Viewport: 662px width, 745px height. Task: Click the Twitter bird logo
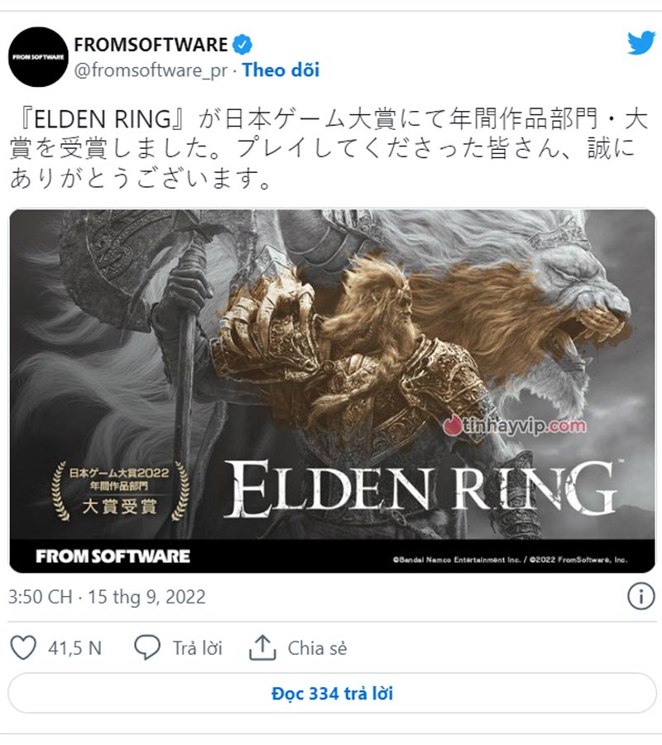tap(641, 44)
